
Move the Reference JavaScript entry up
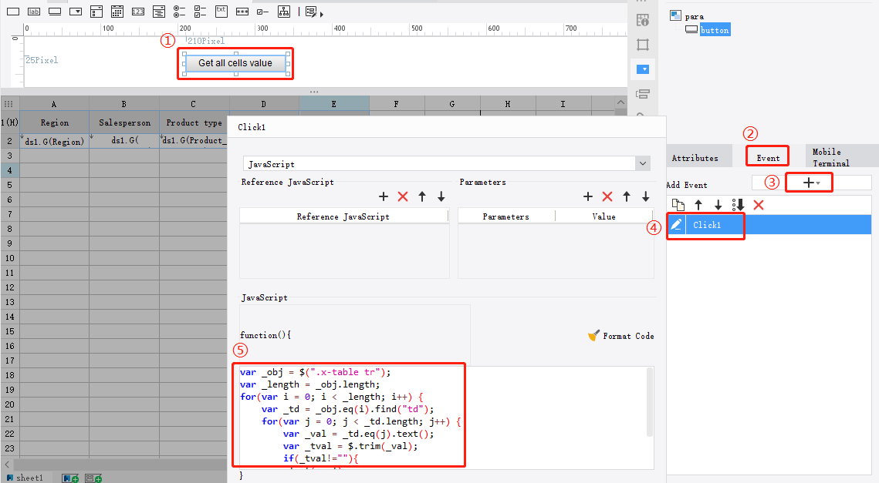tap(422, 196)
